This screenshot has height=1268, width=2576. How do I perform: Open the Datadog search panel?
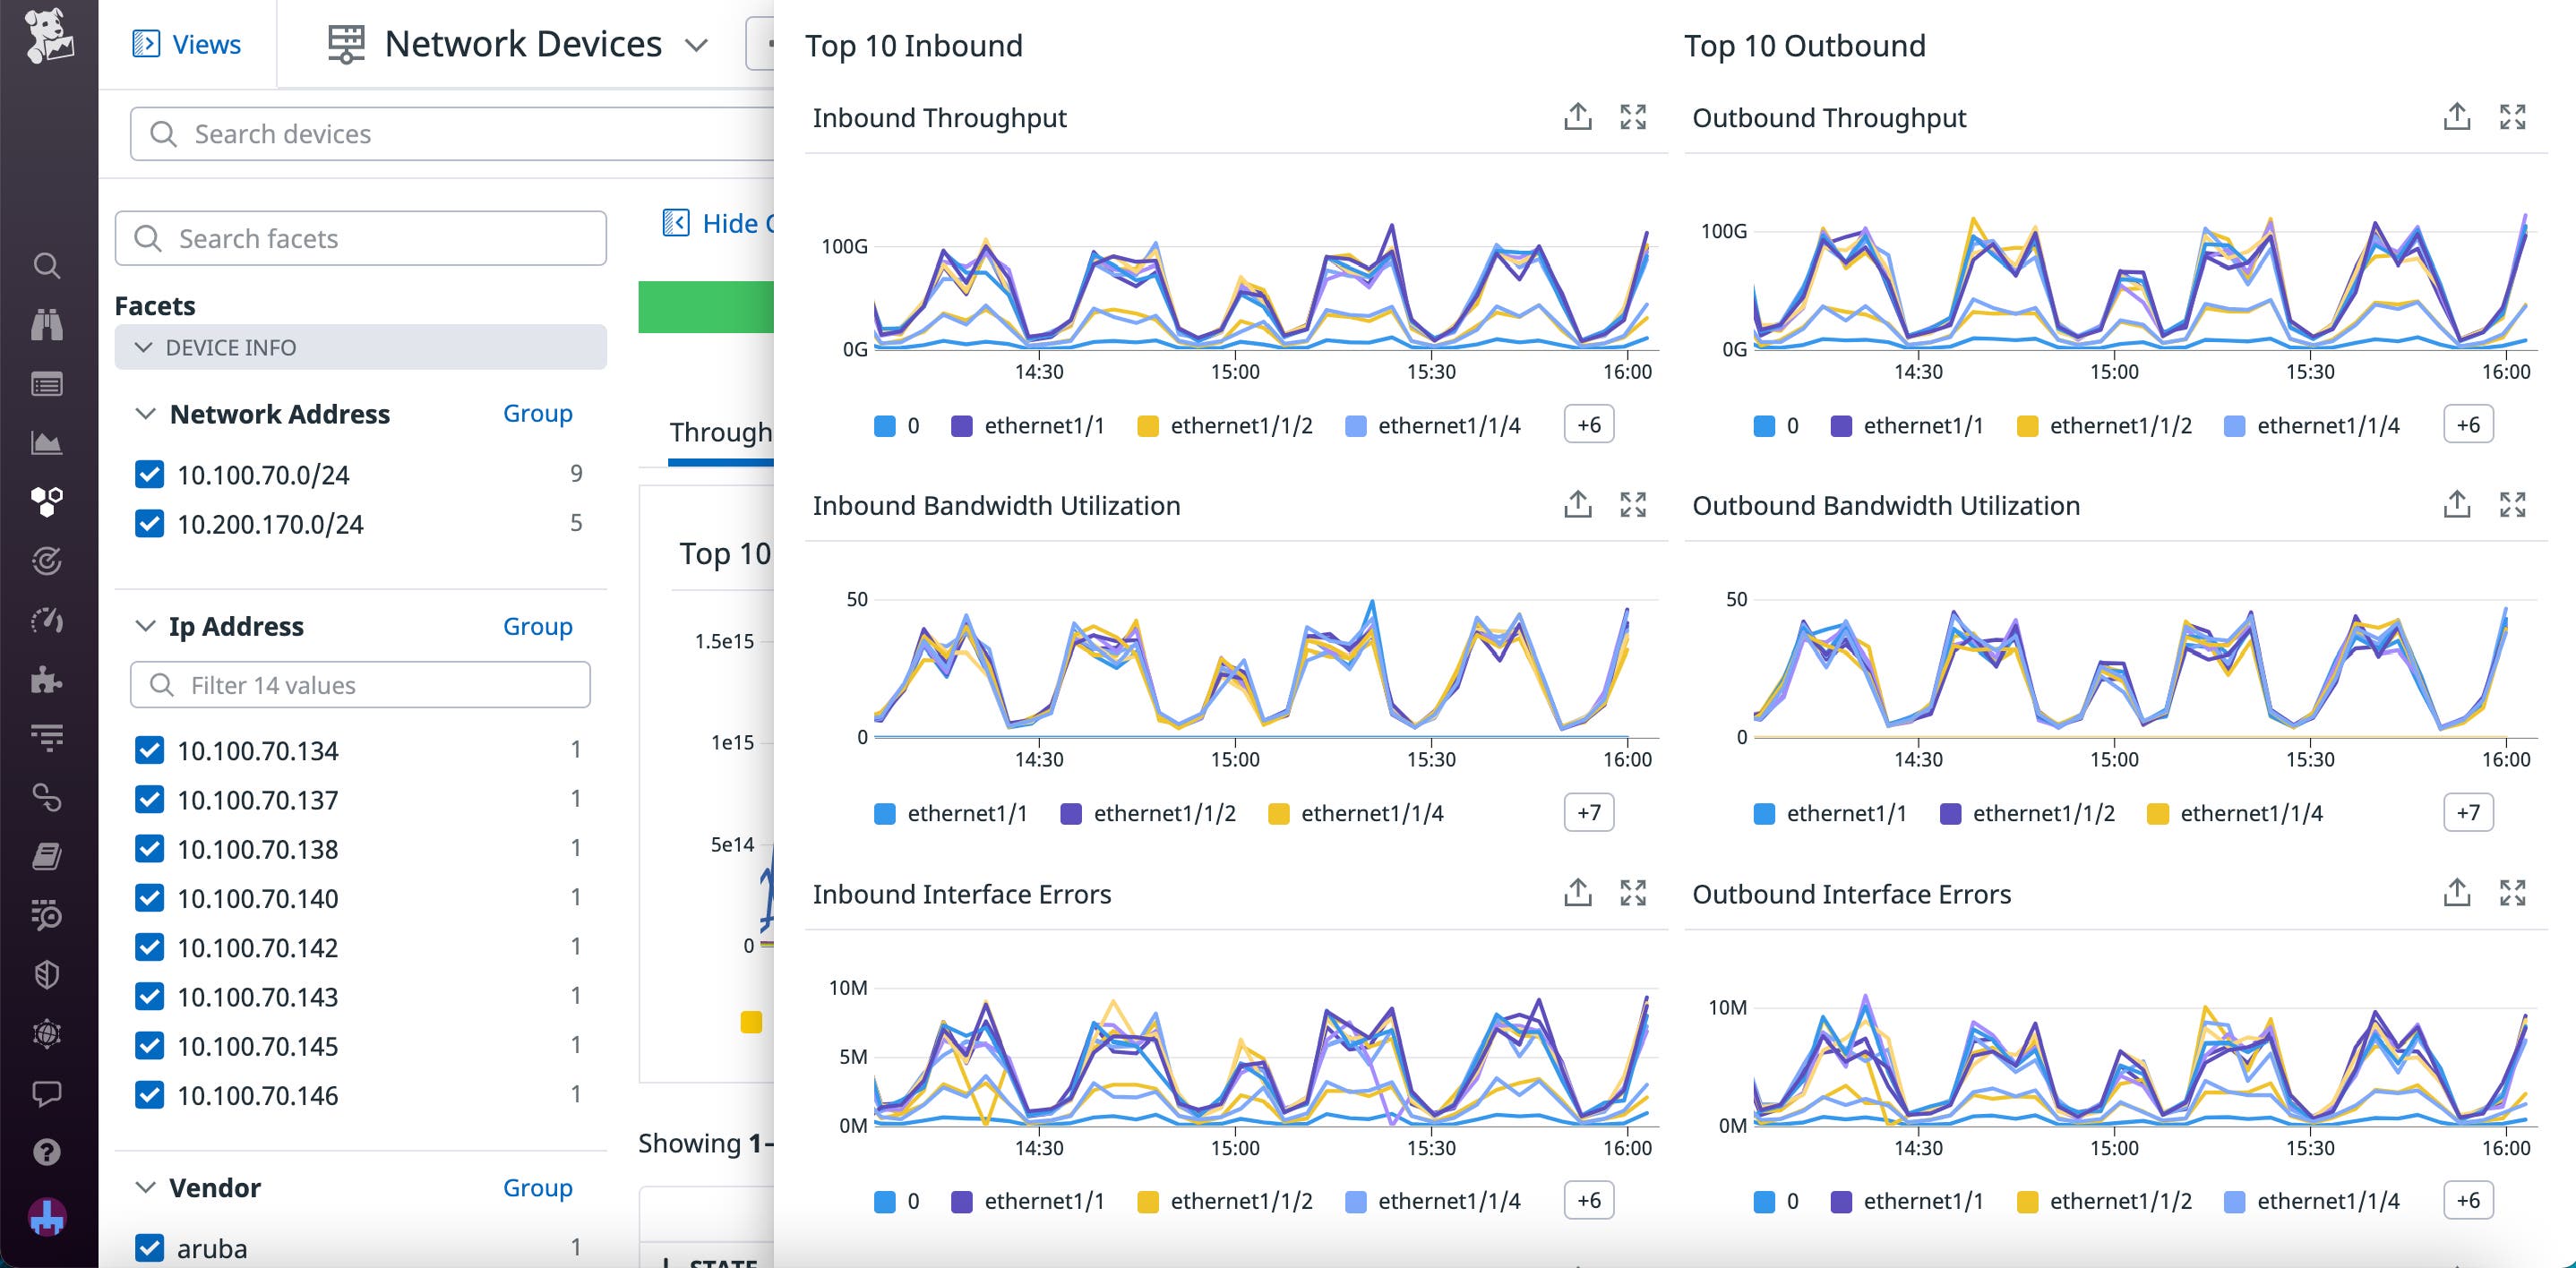click(x=47, y=266)
